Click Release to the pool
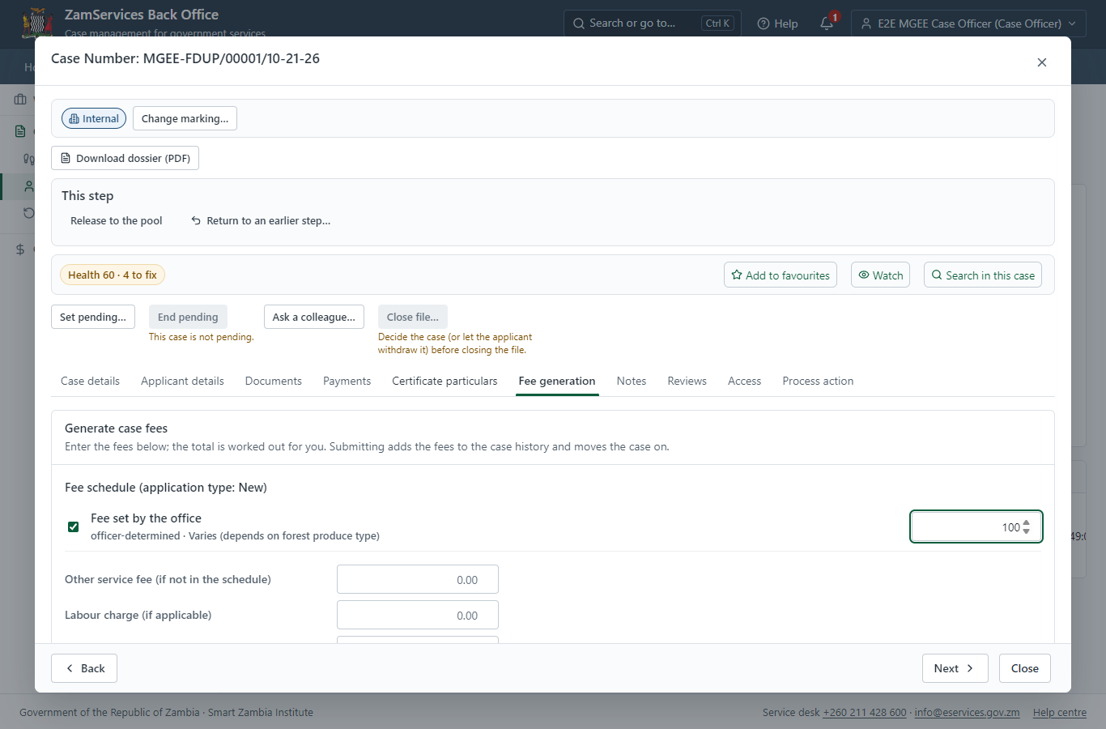Image resolution: width=1106 pixels, height=729 pixels. tap(117, 220)
